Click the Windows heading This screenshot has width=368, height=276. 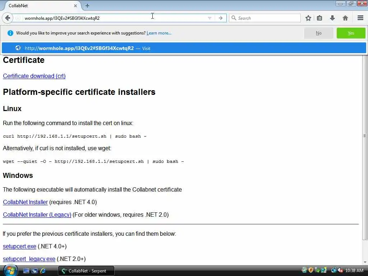point(18,175)
